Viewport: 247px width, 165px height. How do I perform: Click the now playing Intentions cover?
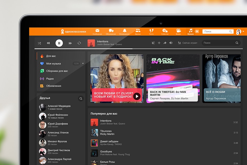(91, 43)
